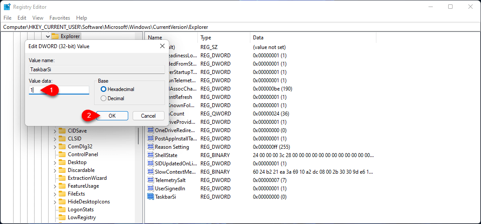Click the HideDesktopIcons folder icon
The width and height of the screenshot is (481, 224).
[x=62, y=202]
